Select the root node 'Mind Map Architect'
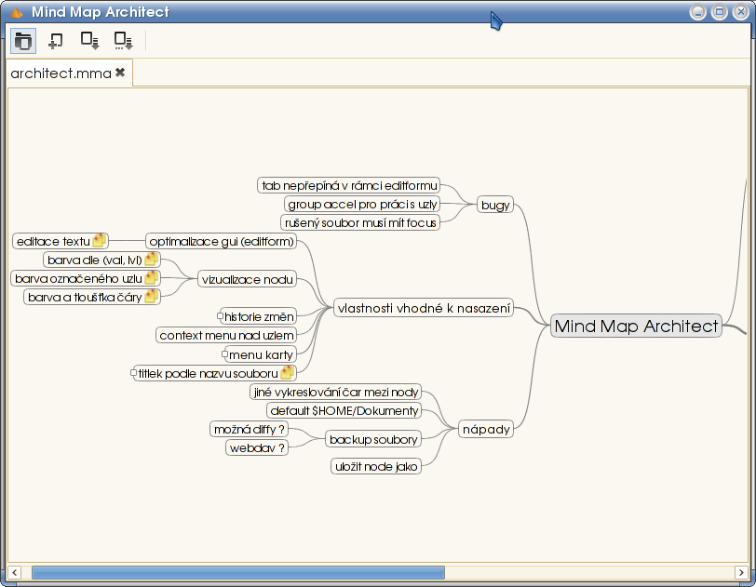 [x=636, y=326]
